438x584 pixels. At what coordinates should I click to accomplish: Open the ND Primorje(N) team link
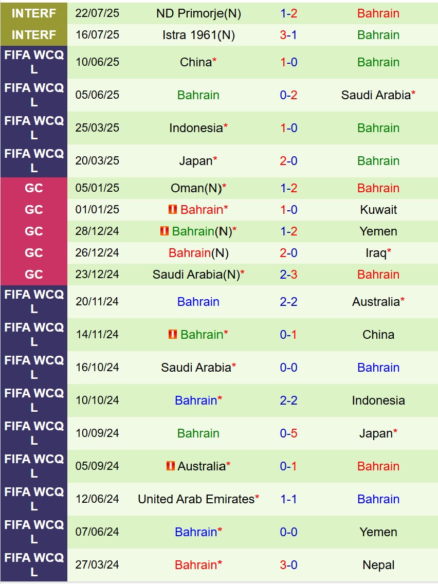pyautogui.click(x=198, y=13)
